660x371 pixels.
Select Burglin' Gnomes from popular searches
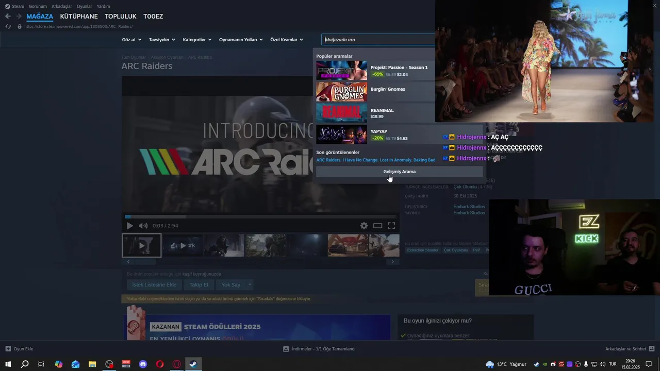pos(375,92)
